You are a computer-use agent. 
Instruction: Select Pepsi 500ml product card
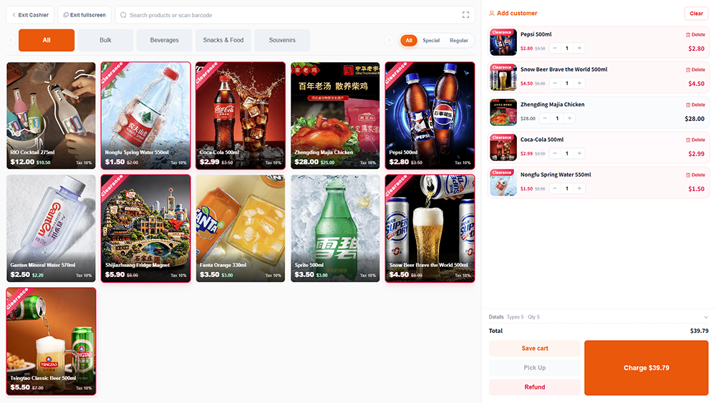430,115
